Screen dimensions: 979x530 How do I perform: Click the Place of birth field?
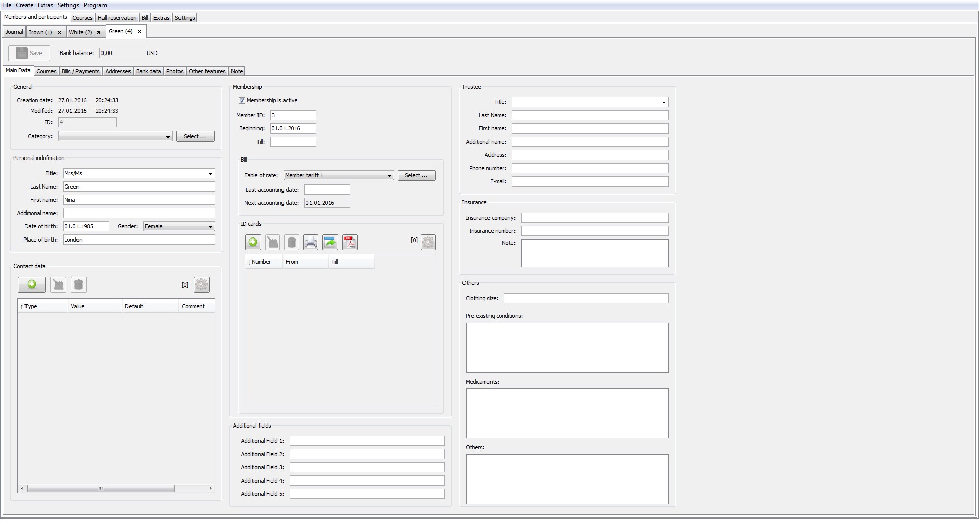(139, 240)
